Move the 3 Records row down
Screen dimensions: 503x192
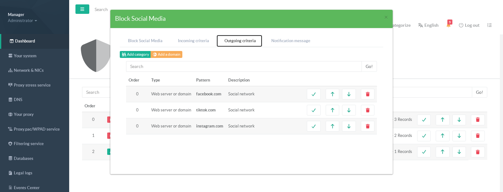[x=459, y=120]
